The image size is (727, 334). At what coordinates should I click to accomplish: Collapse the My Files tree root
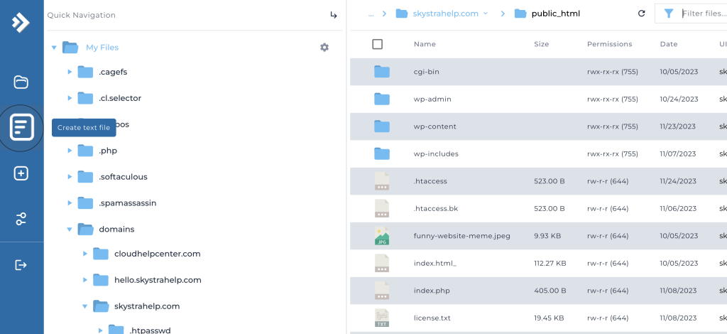coord(54,48)
